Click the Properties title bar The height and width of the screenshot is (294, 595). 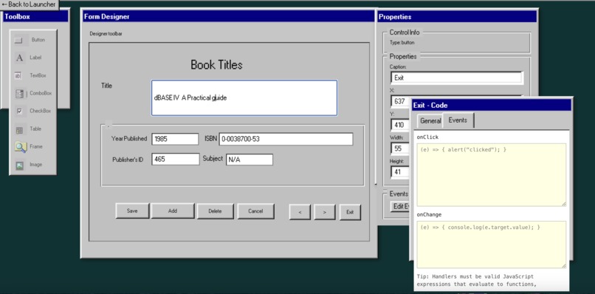(x=457, y=16)
